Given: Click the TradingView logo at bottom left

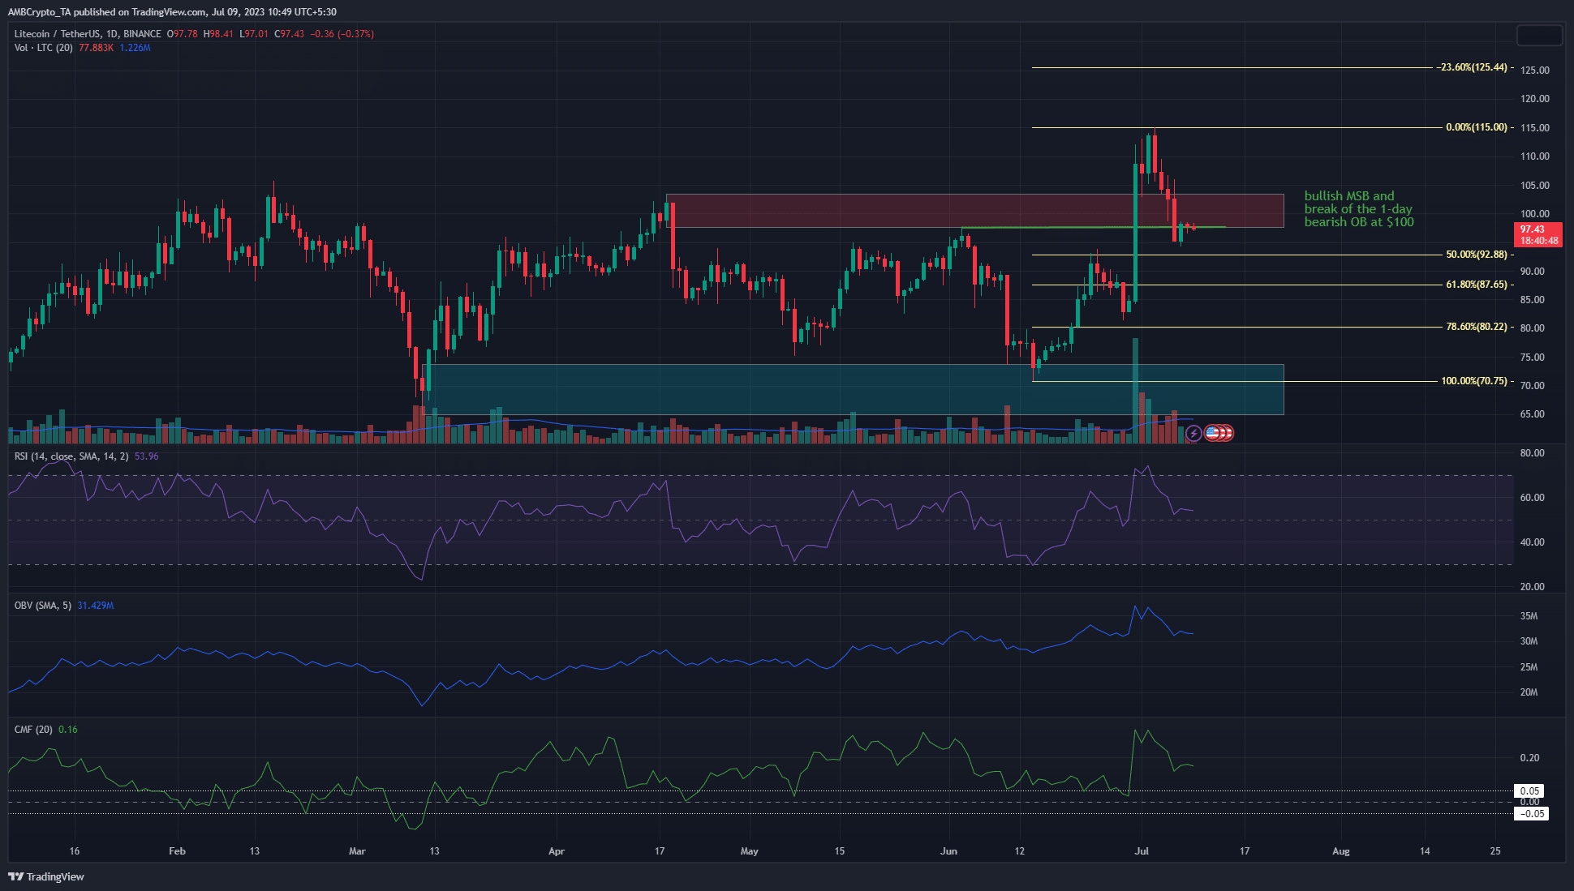Looking at the screenshot, I should tap(46, 876).
